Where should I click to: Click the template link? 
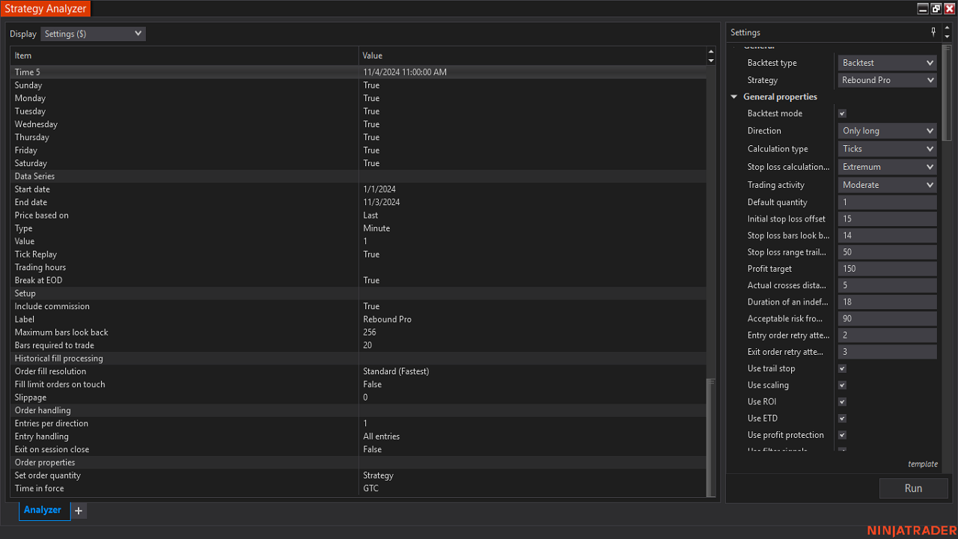[923, 464]
